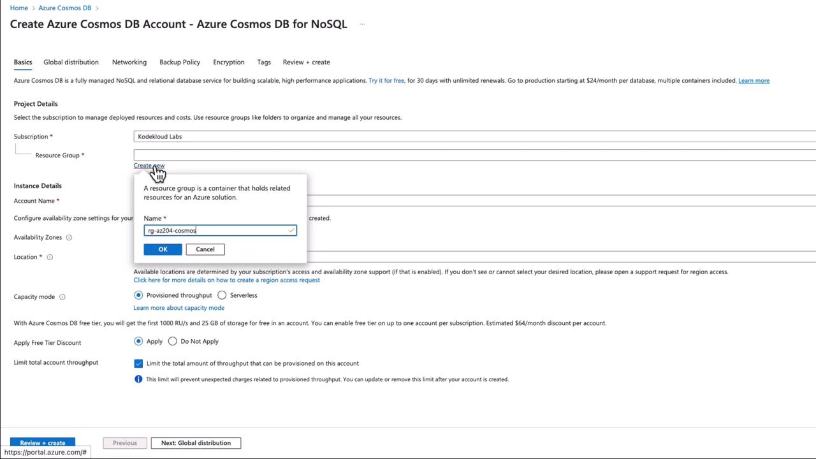
Task: Click Next: Global distribution button
Action: pos(196,443)
